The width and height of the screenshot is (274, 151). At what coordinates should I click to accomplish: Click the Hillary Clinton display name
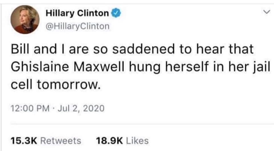pos(77,13)
